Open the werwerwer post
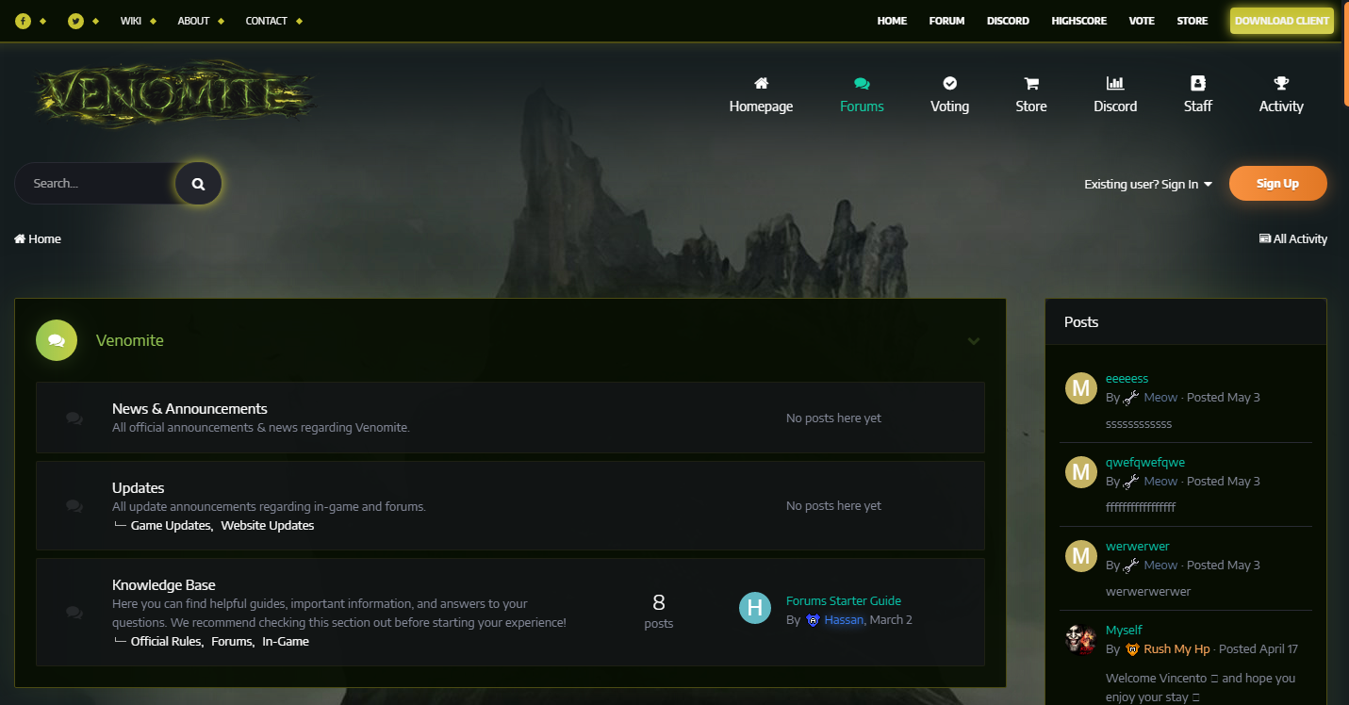Screen dimensions: 1349x705 pyautogui.click(x=1138, y=547)
